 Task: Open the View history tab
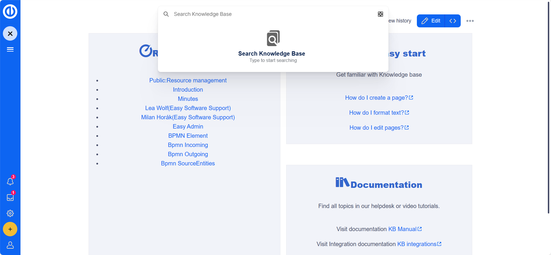pyautogui.click(x=400, y=21)
